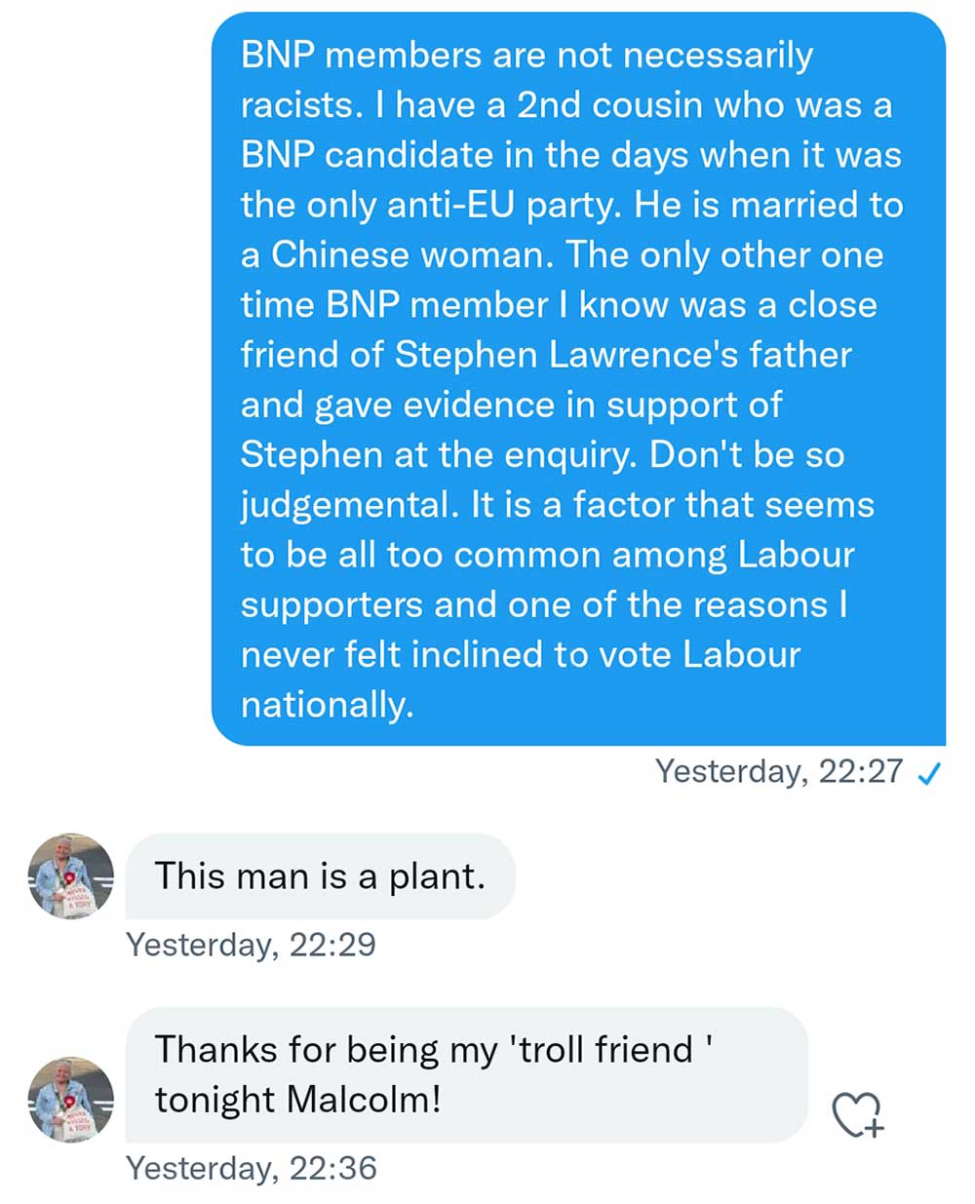The image size is (975, 1204).
Task: Click the "Yesterday, 22:36" timestamp
Action: (x=252, y=1168)
